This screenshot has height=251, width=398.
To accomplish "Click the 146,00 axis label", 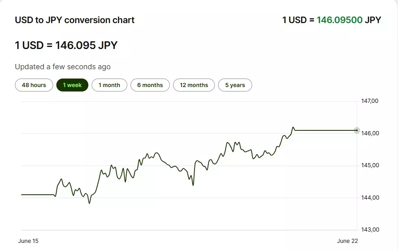I will point(370,133).
